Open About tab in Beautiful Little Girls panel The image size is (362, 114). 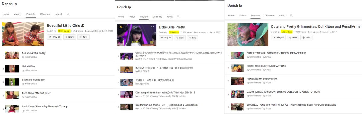[x=59, y=14]
